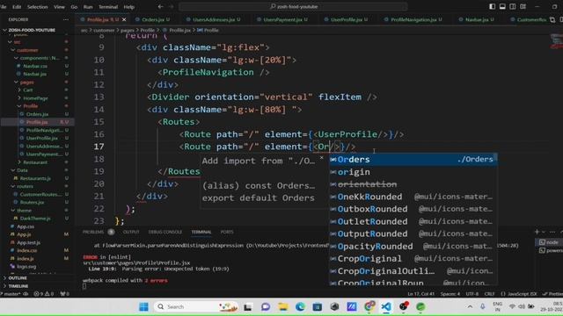Click the Go Forward arrow in title bar
The width and height of the screenshot is (563, 316).
[x=171, y=6]
